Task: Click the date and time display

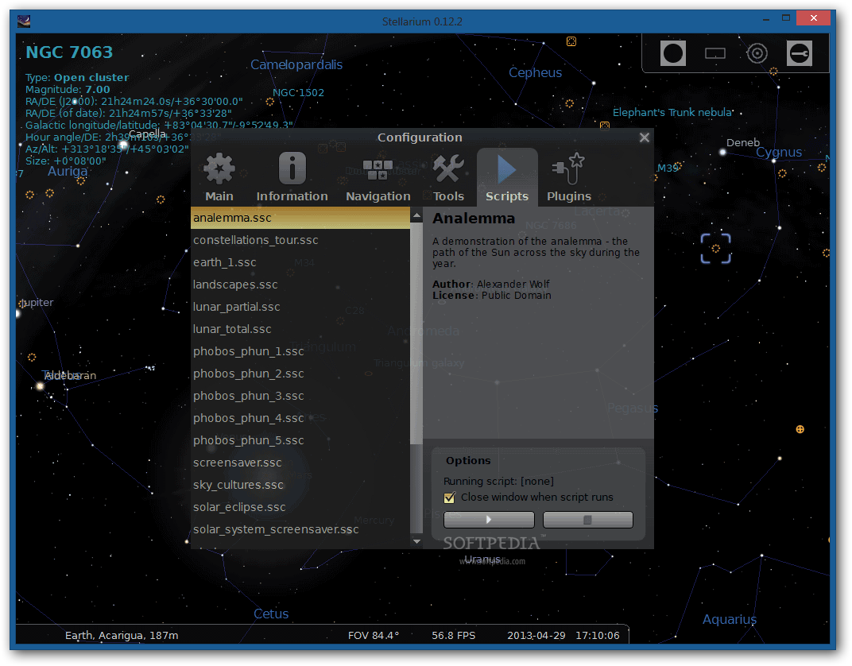Action: (563, 636)
